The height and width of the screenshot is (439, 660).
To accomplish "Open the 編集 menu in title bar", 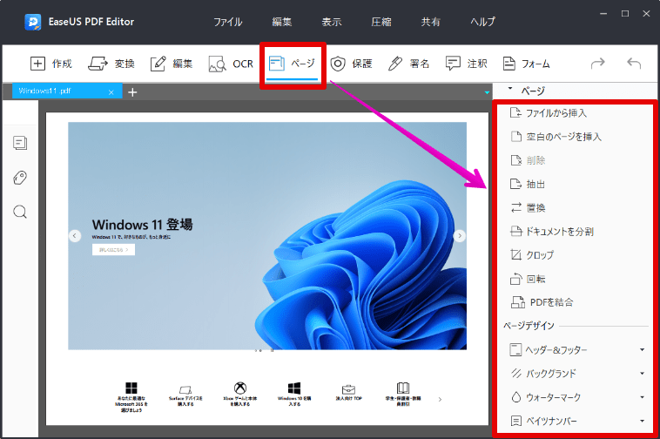I will point(281,22).
